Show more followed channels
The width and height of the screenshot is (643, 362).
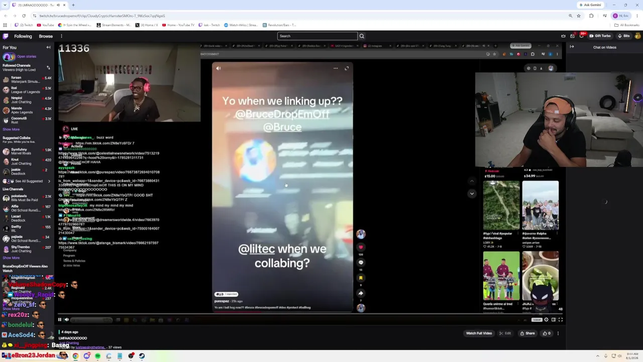[x=11, y=129]
